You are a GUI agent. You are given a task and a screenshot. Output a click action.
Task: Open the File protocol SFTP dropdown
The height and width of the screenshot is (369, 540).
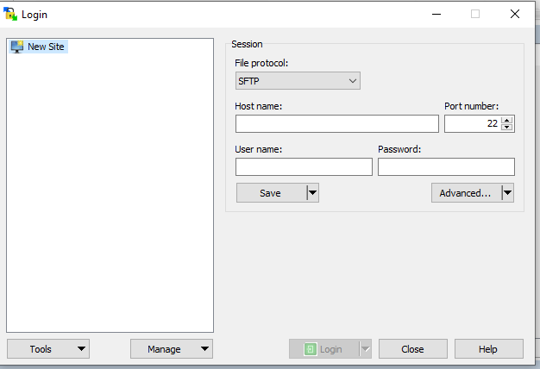pos(298,81)
